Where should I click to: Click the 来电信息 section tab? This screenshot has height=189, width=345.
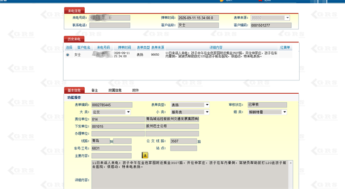[74, 11]
